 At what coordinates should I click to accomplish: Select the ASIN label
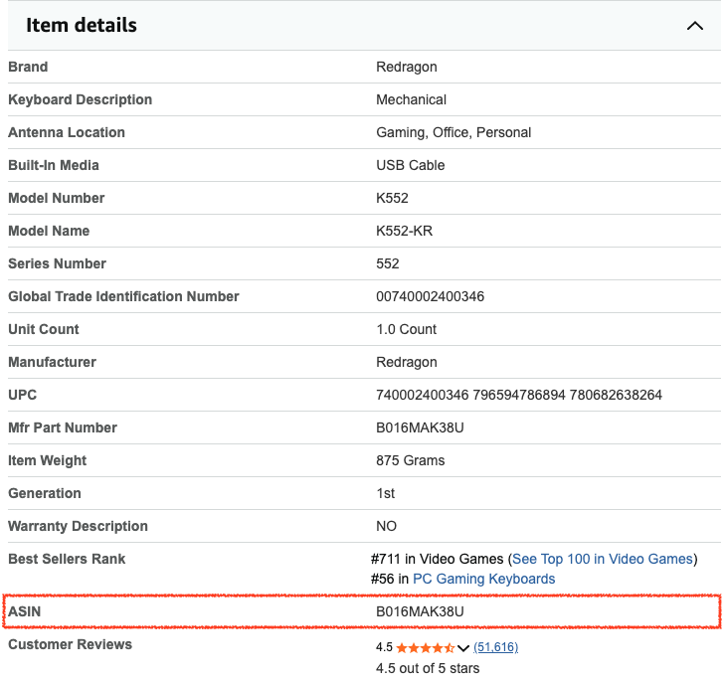point(25,611)
